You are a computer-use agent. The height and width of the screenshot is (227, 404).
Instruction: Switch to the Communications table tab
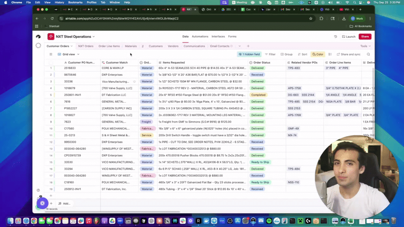point(194,46)
